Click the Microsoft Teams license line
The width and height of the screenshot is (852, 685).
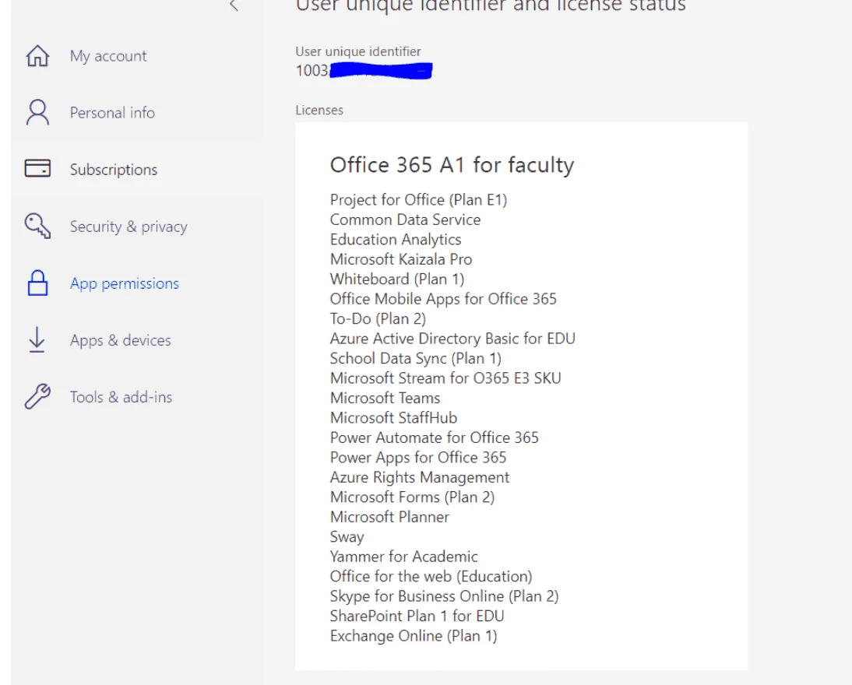point(386,399)
